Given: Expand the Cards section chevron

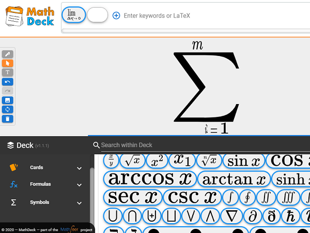Looking at the screenshot, I should click(x=79, y=168).
